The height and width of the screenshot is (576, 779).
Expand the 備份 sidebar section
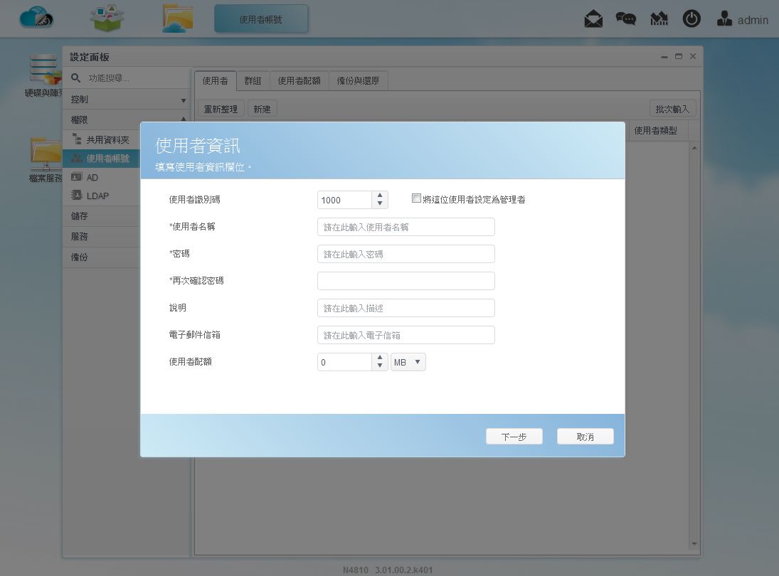101,257
